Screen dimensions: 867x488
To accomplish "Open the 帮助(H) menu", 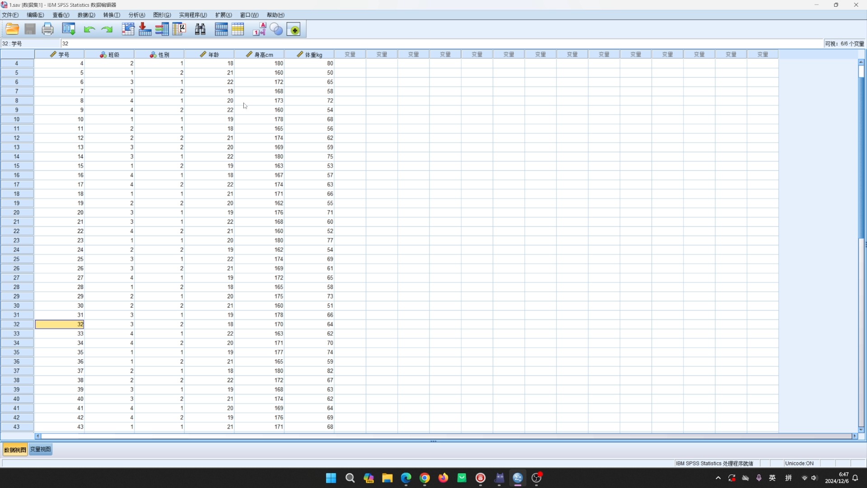I will 275,15.
